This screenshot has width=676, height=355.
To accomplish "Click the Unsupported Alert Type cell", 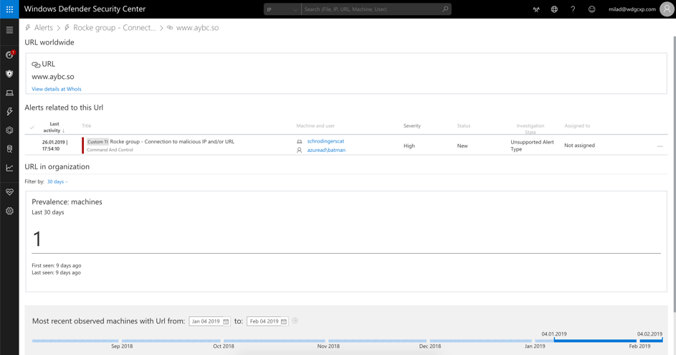I will [532, 146].
